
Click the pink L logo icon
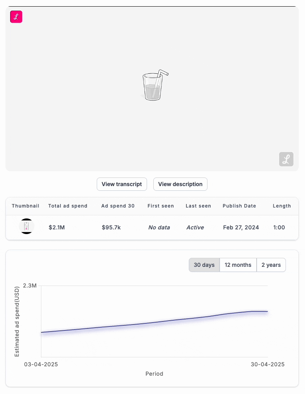point(16,17)
